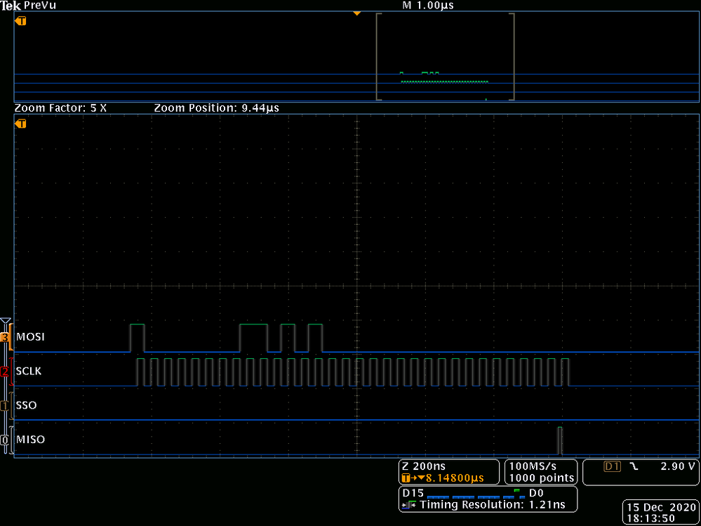Image resolution: width=701 pixels, height=526 pixels.
Task: Open the 100MS/s 1000 points acquisition readout
Action: (540, 471)
